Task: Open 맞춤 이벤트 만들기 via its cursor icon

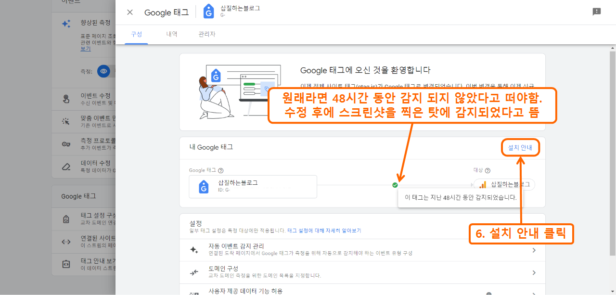Action: 66,122
